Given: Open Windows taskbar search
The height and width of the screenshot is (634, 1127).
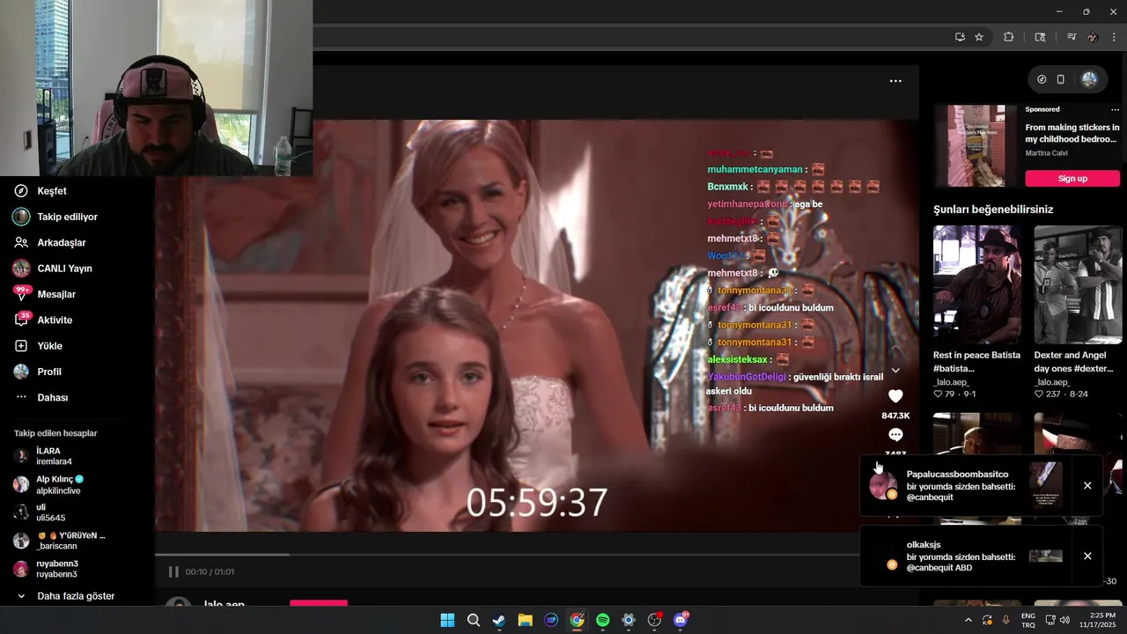Looking at the screenshot, I should [473, 620].
